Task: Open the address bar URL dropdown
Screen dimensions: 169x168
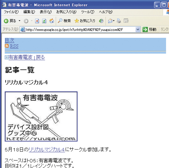Action: click(x=138, y=29)
